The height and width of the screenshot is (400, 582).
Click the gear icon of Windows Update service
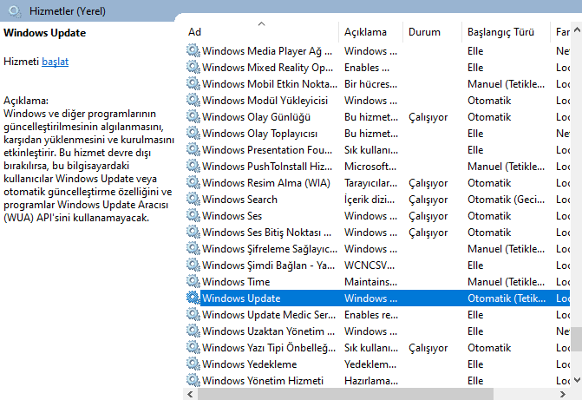pos(193,298)
